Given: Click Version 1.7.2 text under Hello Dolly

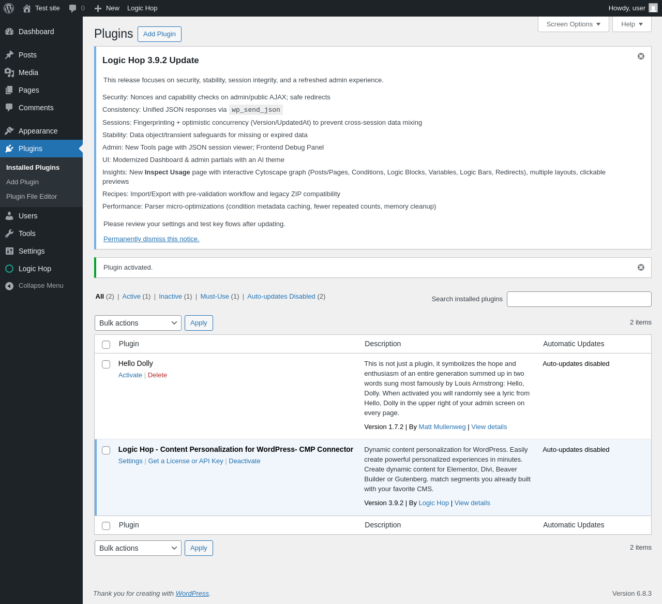Looking at the screenshot, I should 384,427.
